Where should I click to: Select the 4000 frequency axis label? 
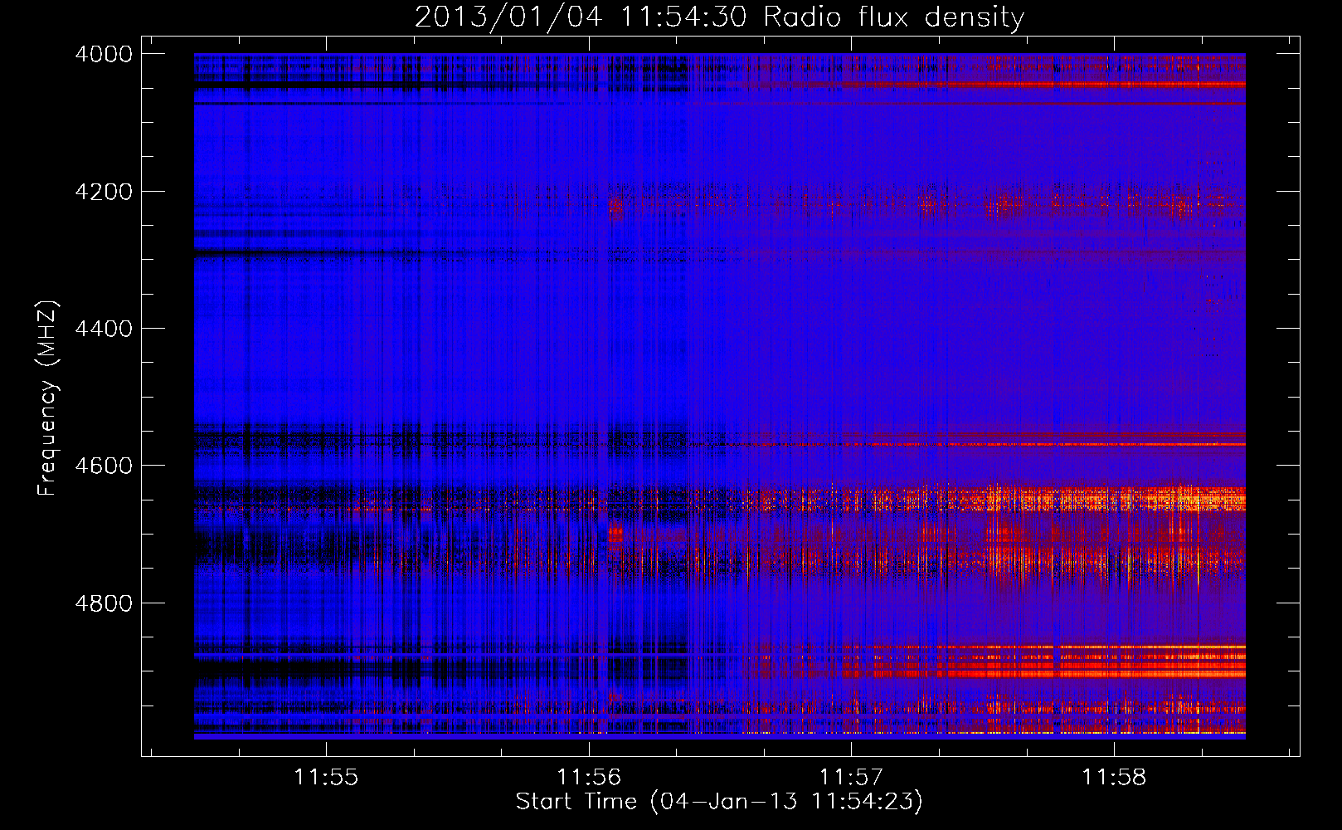click(x=104, y=54)
